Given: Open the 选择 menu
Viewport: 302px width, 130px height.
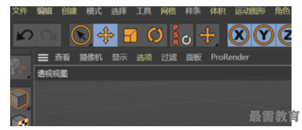Looking at the screenshot, I should (119, 11).
